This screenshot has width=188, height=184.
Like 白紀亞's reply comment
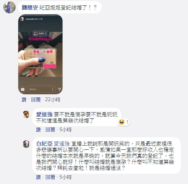pos(38,177)
